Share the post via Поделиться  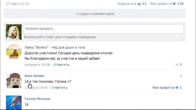coord(126,4)
